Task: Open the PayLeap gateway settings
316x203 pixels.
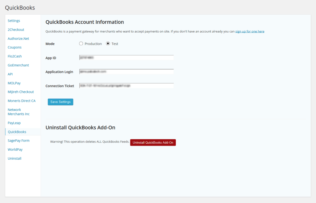Action: point(14,123)
